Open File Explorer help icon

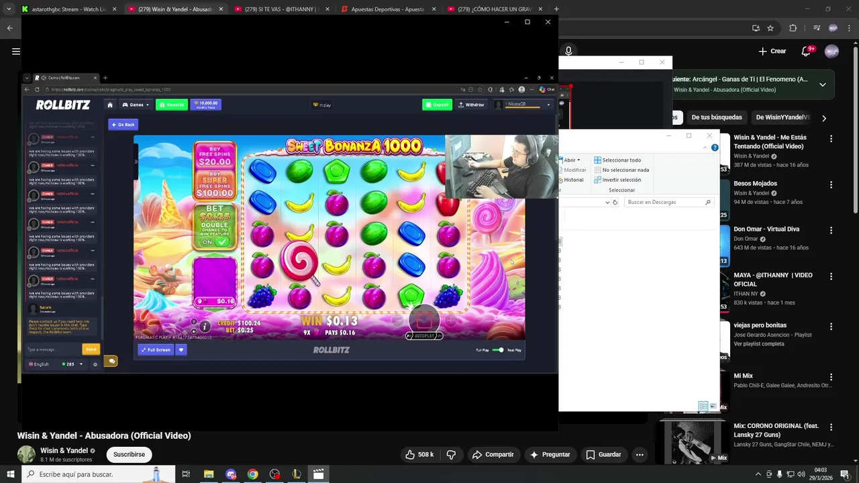coord(715,148)
